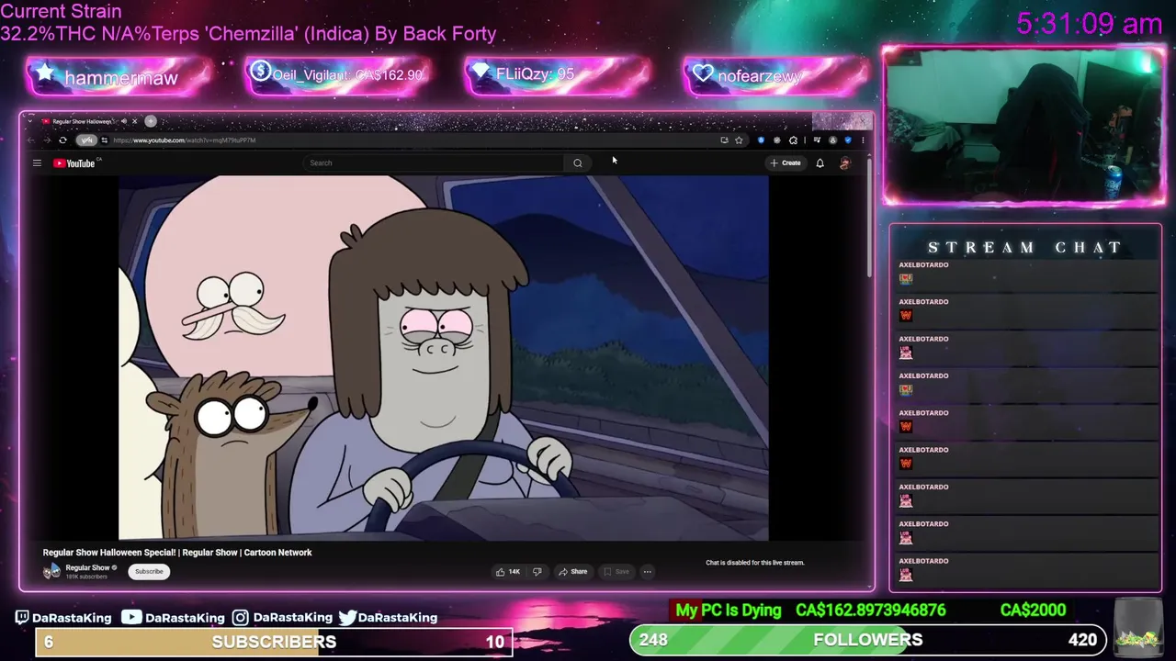Viewport: 1176px width, 661px height.
Task: Click the 5:31:09 am clock
Action: point(1090,24)
